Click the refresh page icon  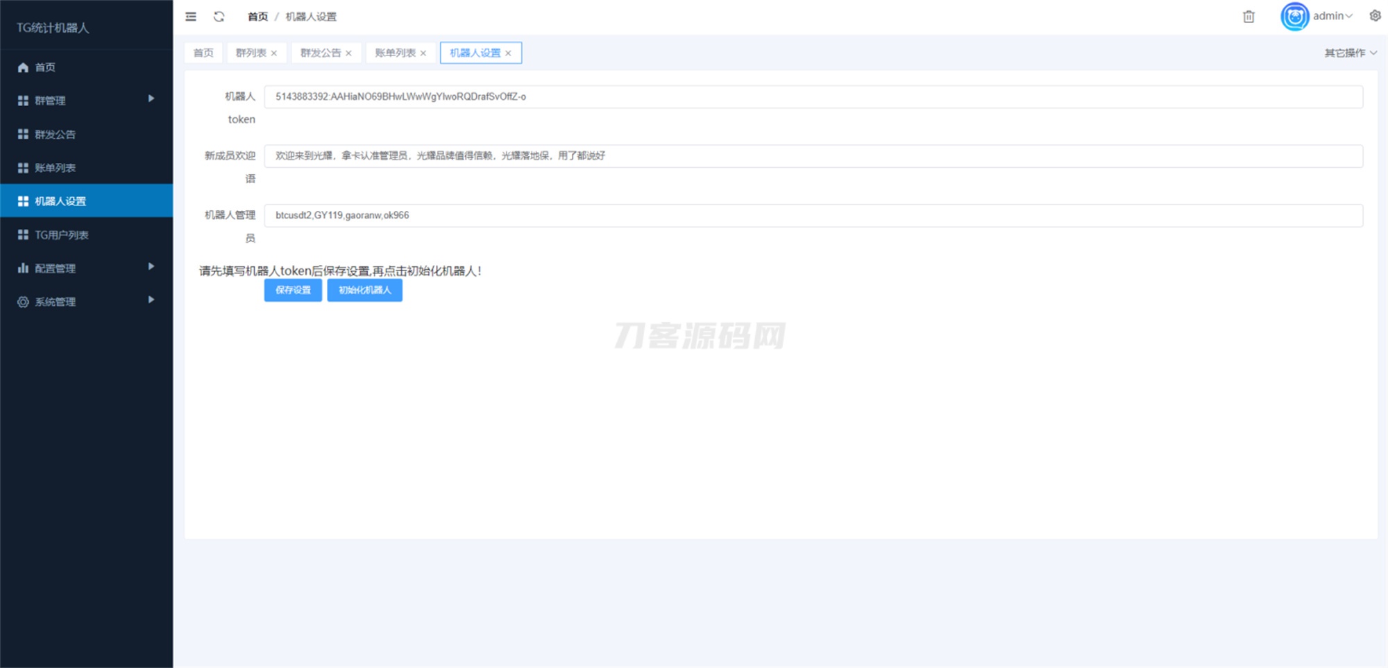[219, 16]
